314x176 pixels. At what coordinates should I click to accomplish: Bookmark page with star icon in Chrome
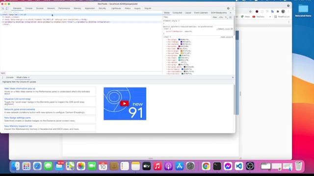point(250,11)
